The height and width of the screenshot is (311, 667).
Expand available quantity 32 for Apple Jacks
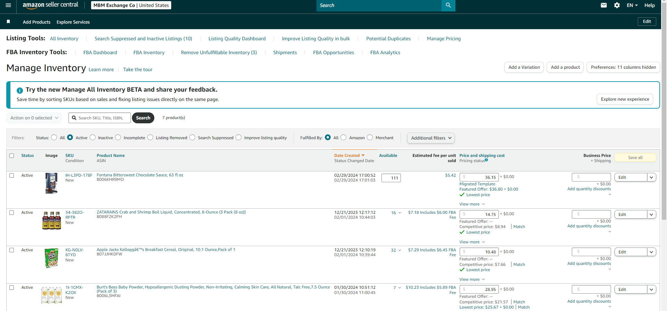pos(396,250)
